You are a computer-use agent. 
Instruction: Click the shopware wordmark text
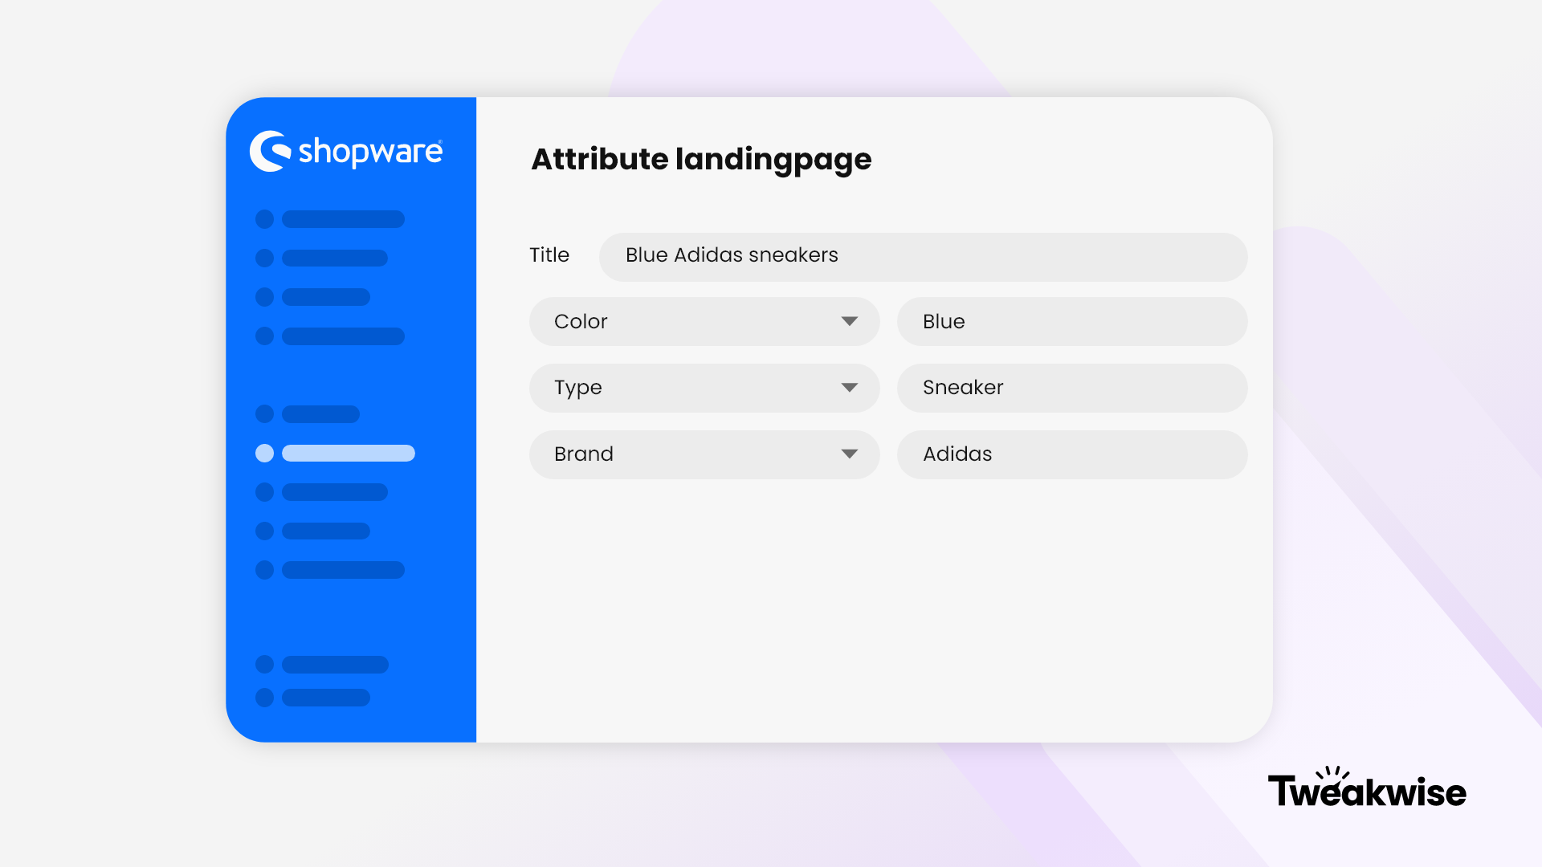(370, 152)
